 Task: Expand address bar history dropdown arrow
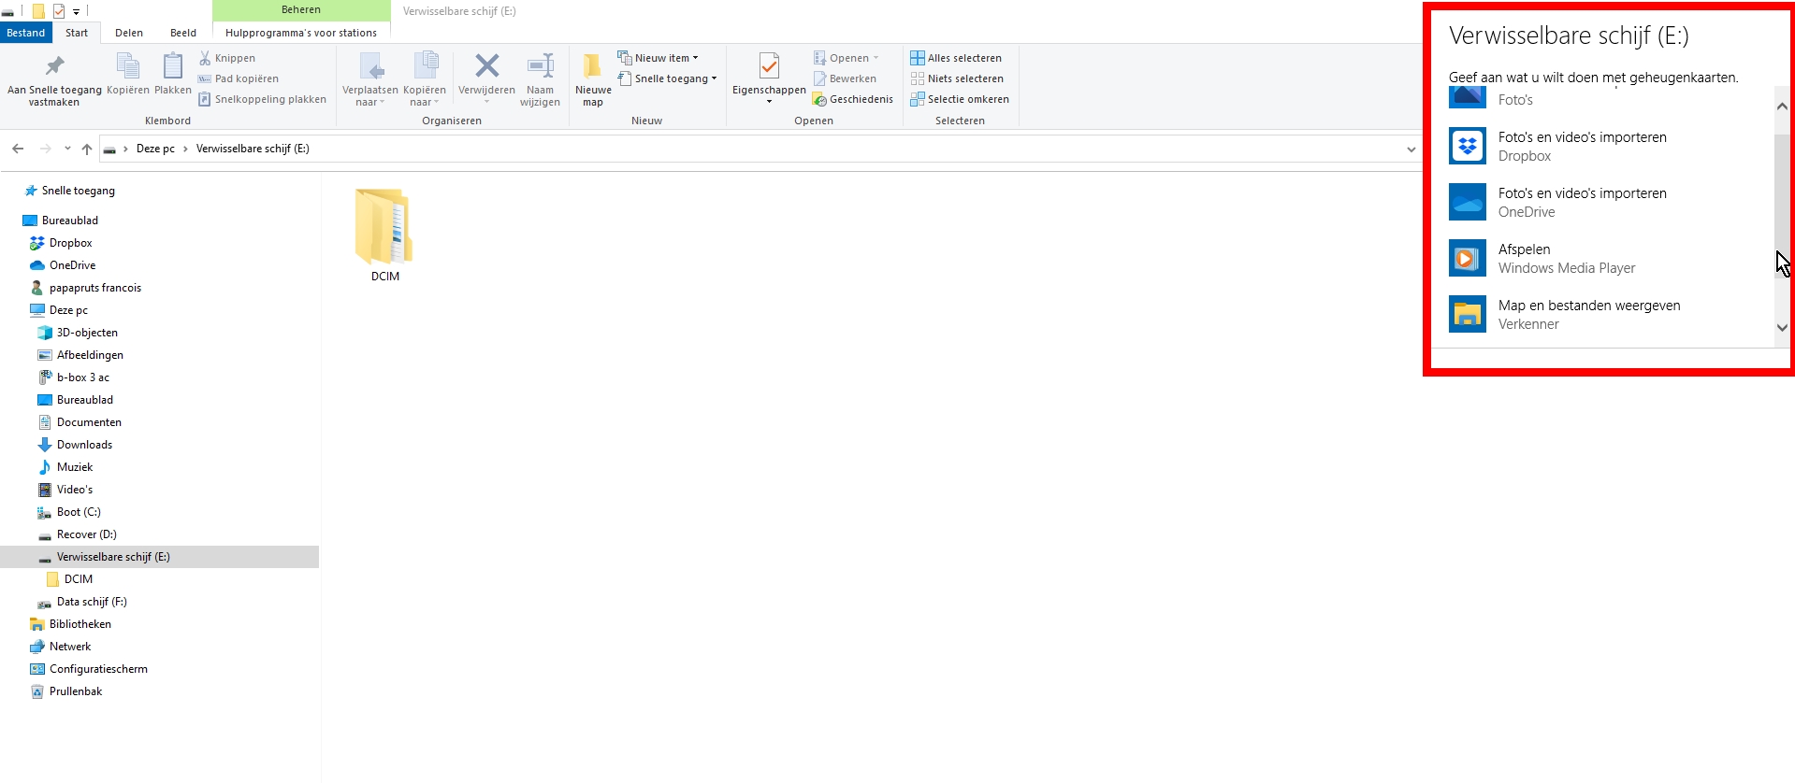point(1411,149)
